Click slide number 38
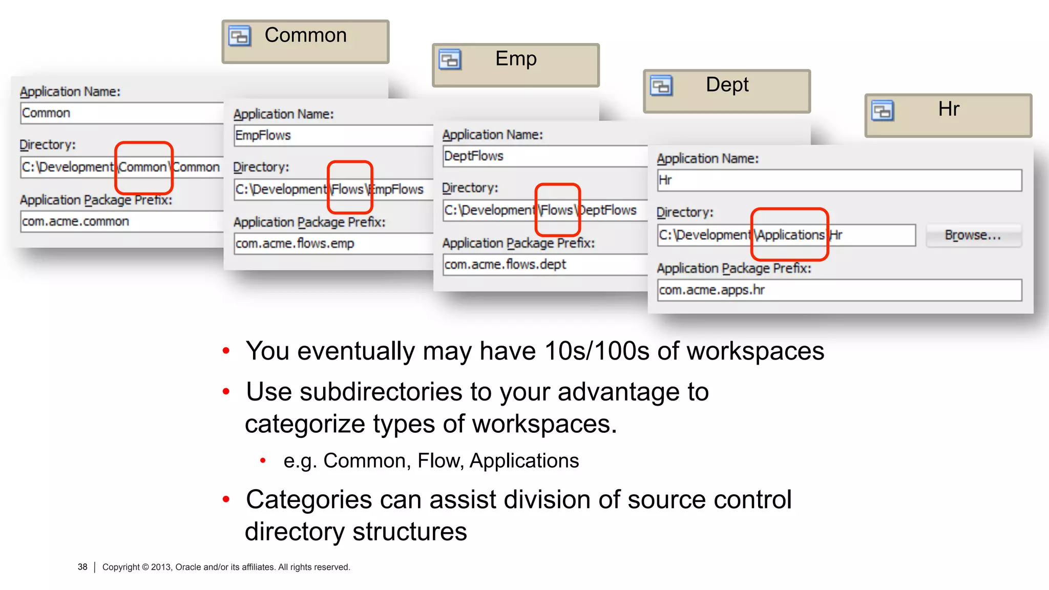 pyautogui.click(x=82, y=567)
